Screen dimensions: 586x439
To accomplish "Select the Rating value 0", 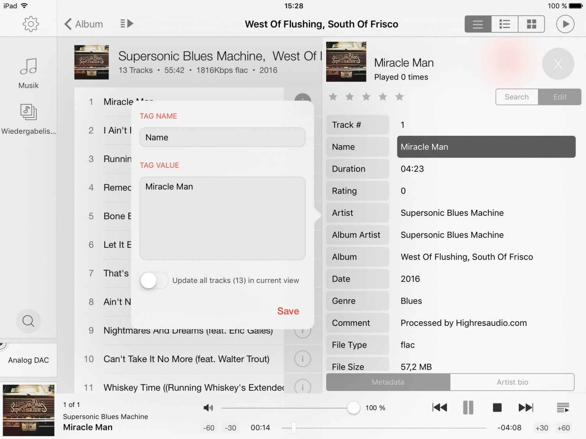I will [x=403, y=191].
